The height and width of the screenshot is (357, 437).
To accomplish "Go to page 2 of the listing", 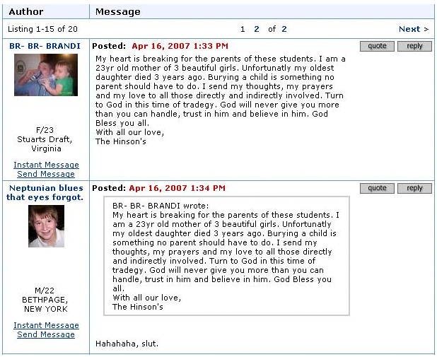I will [257, 29].
